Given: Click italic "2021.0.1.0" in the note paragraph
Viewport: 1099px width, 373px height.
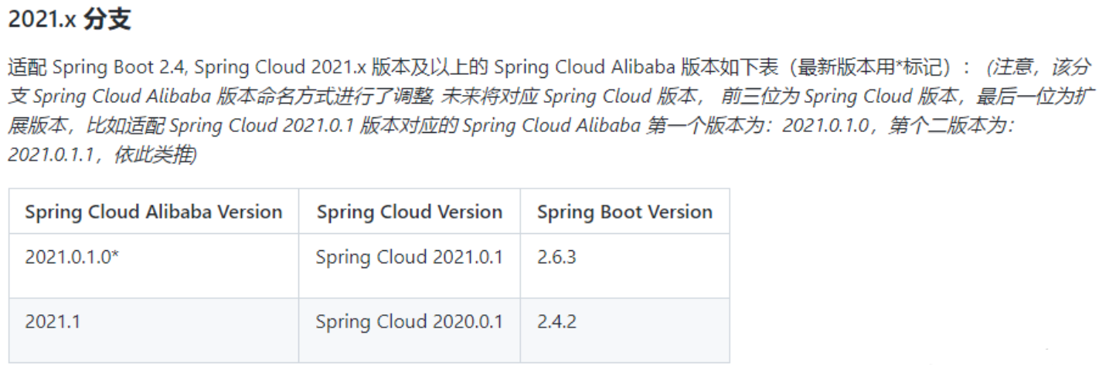Looking at the screenshot, I should coord(828,127).
